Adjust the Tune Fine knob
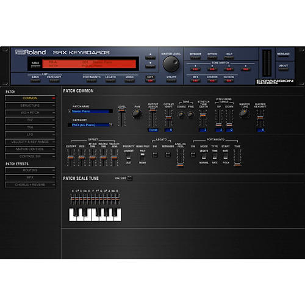Viewport: 305px width, 305px height. 190,115
